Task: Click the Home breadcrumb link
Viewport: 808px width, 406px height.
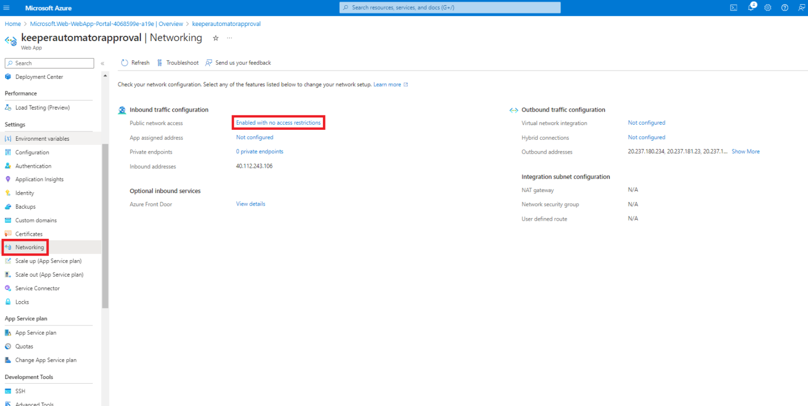Action: click(x=12, y=24)
